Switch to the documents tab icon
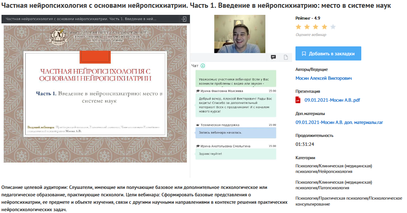 [x=286, y=57]
